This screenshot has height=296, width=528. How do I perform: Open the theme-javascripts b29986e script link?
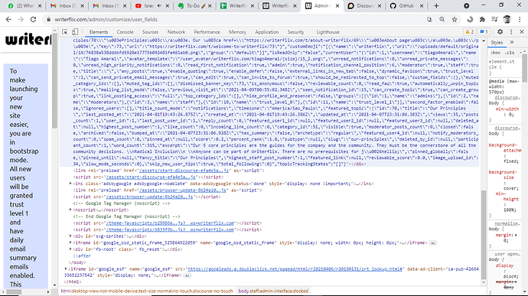(170, 223)
